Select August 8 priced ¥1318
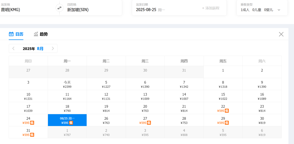 [223, 84]
